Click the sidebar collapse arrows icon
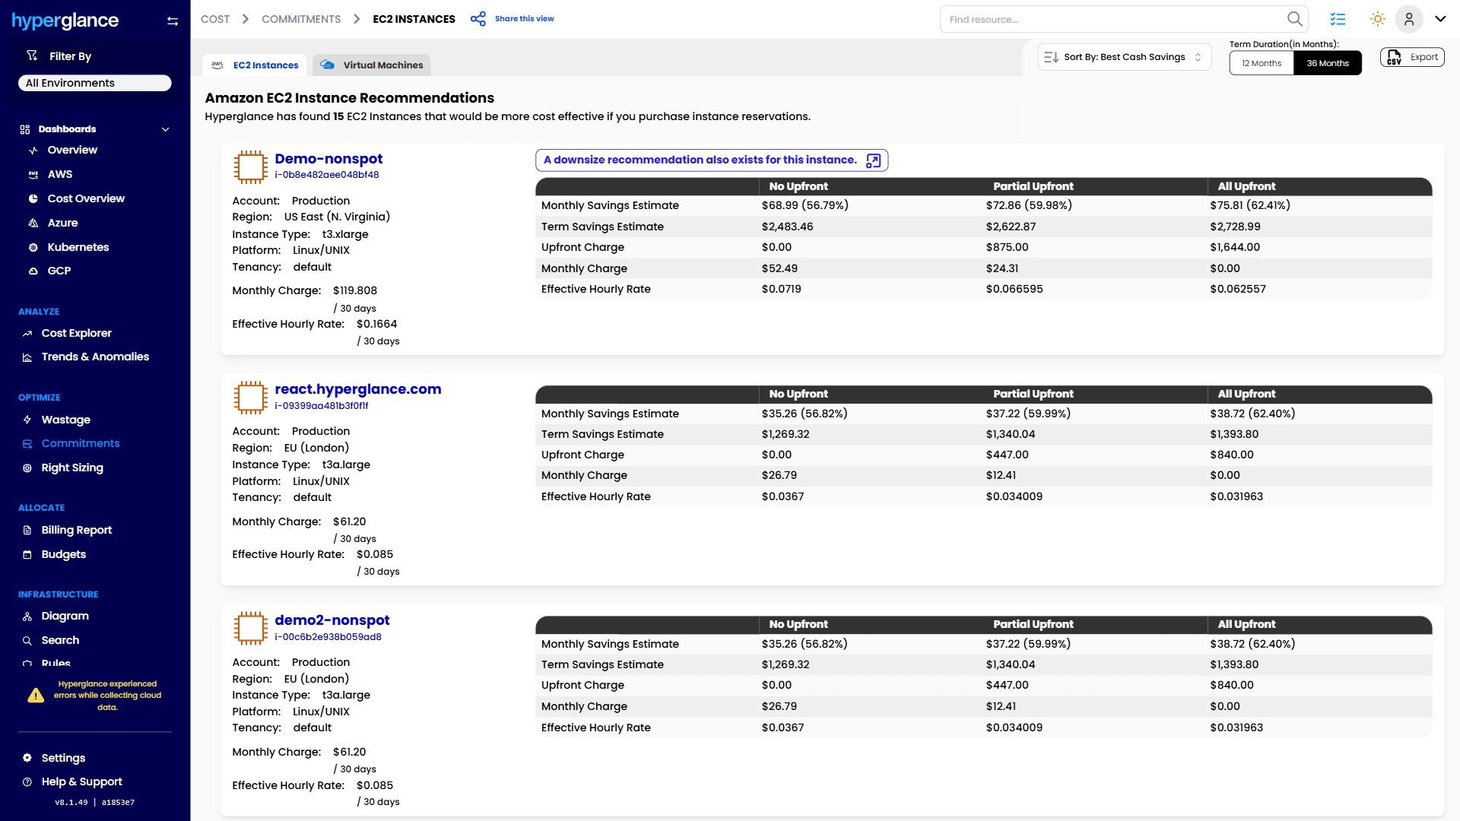1460x821 pixels. tap(173, 21)
